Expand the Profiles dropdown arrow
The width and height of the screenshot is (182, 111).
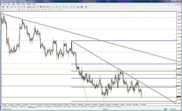pos(9,7)
